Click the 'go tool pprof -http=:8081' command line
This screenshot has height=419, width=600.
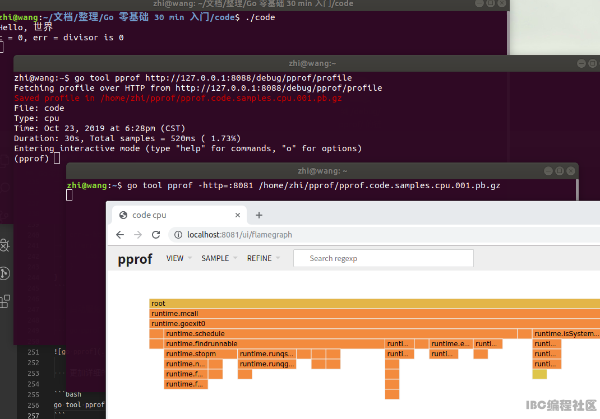pos(314,185)
